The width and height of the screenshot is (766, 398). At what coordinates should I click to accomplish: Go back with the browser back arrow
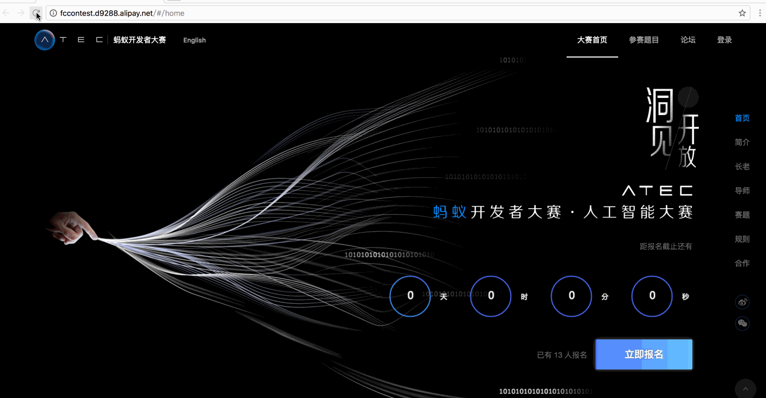coord(6,13)
